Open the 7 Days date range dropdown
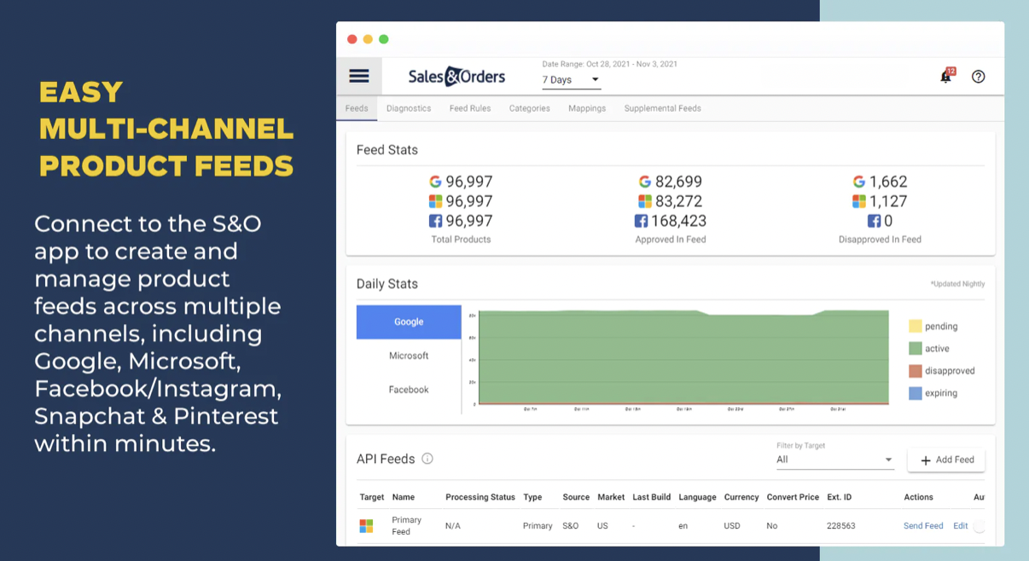The height and width of the screenshot is (561, 1029). click(571, 80)
